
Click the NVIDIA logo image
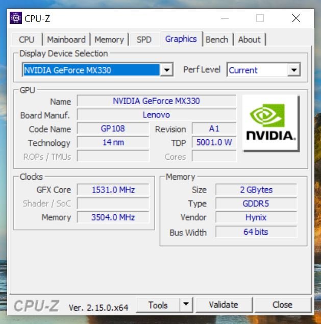coord(270,123)
